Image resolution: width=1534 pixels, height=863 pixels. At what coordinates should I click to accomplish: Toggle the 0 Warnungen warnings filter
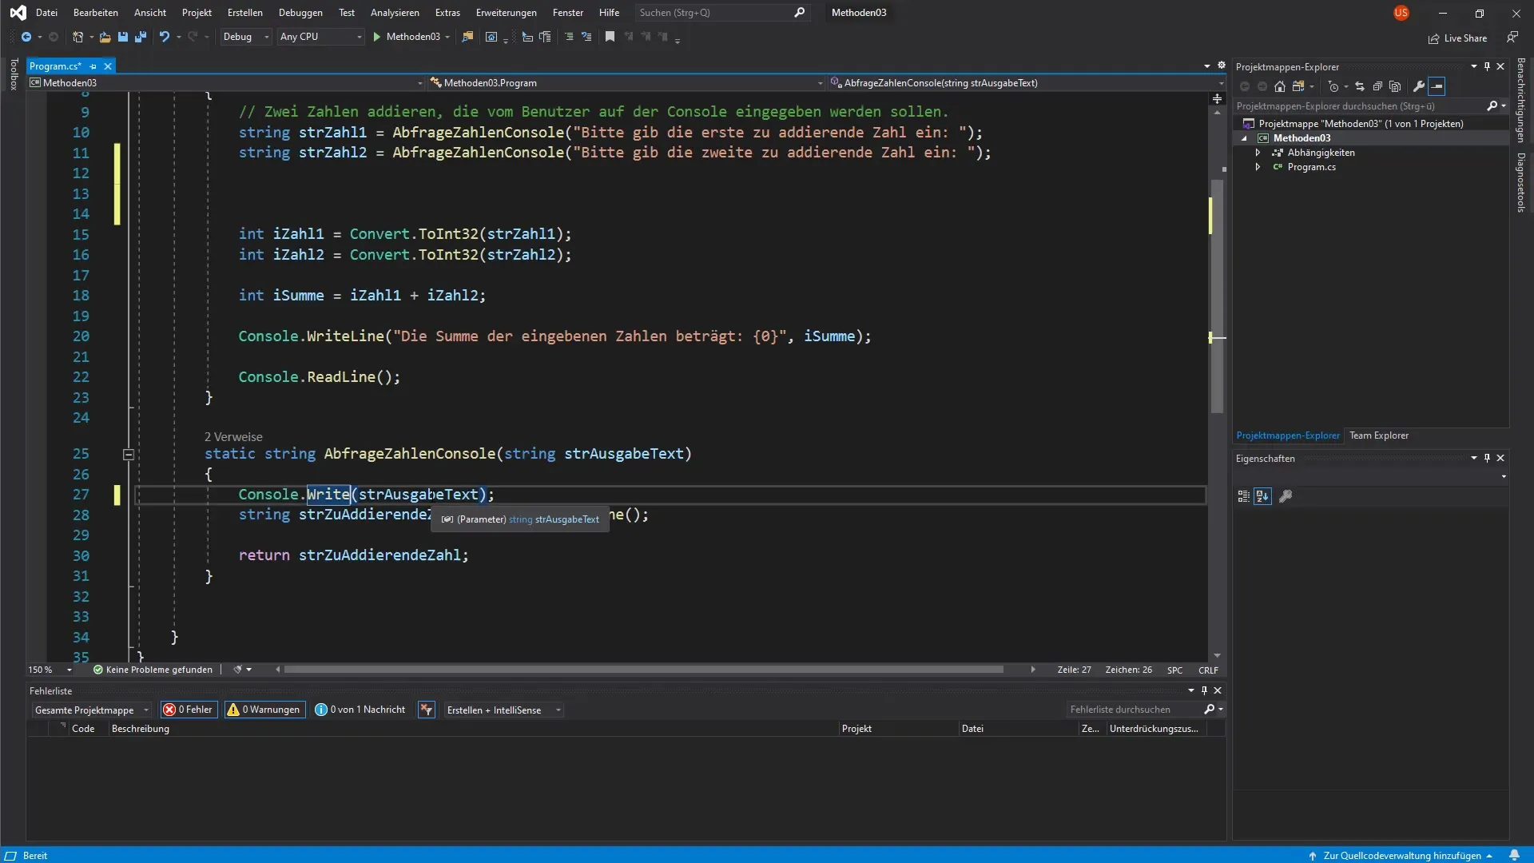coord(264,710)
